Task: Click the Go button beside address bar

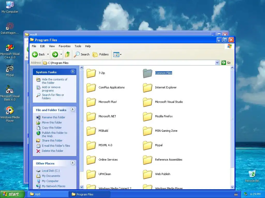Action: click(226, 63)
